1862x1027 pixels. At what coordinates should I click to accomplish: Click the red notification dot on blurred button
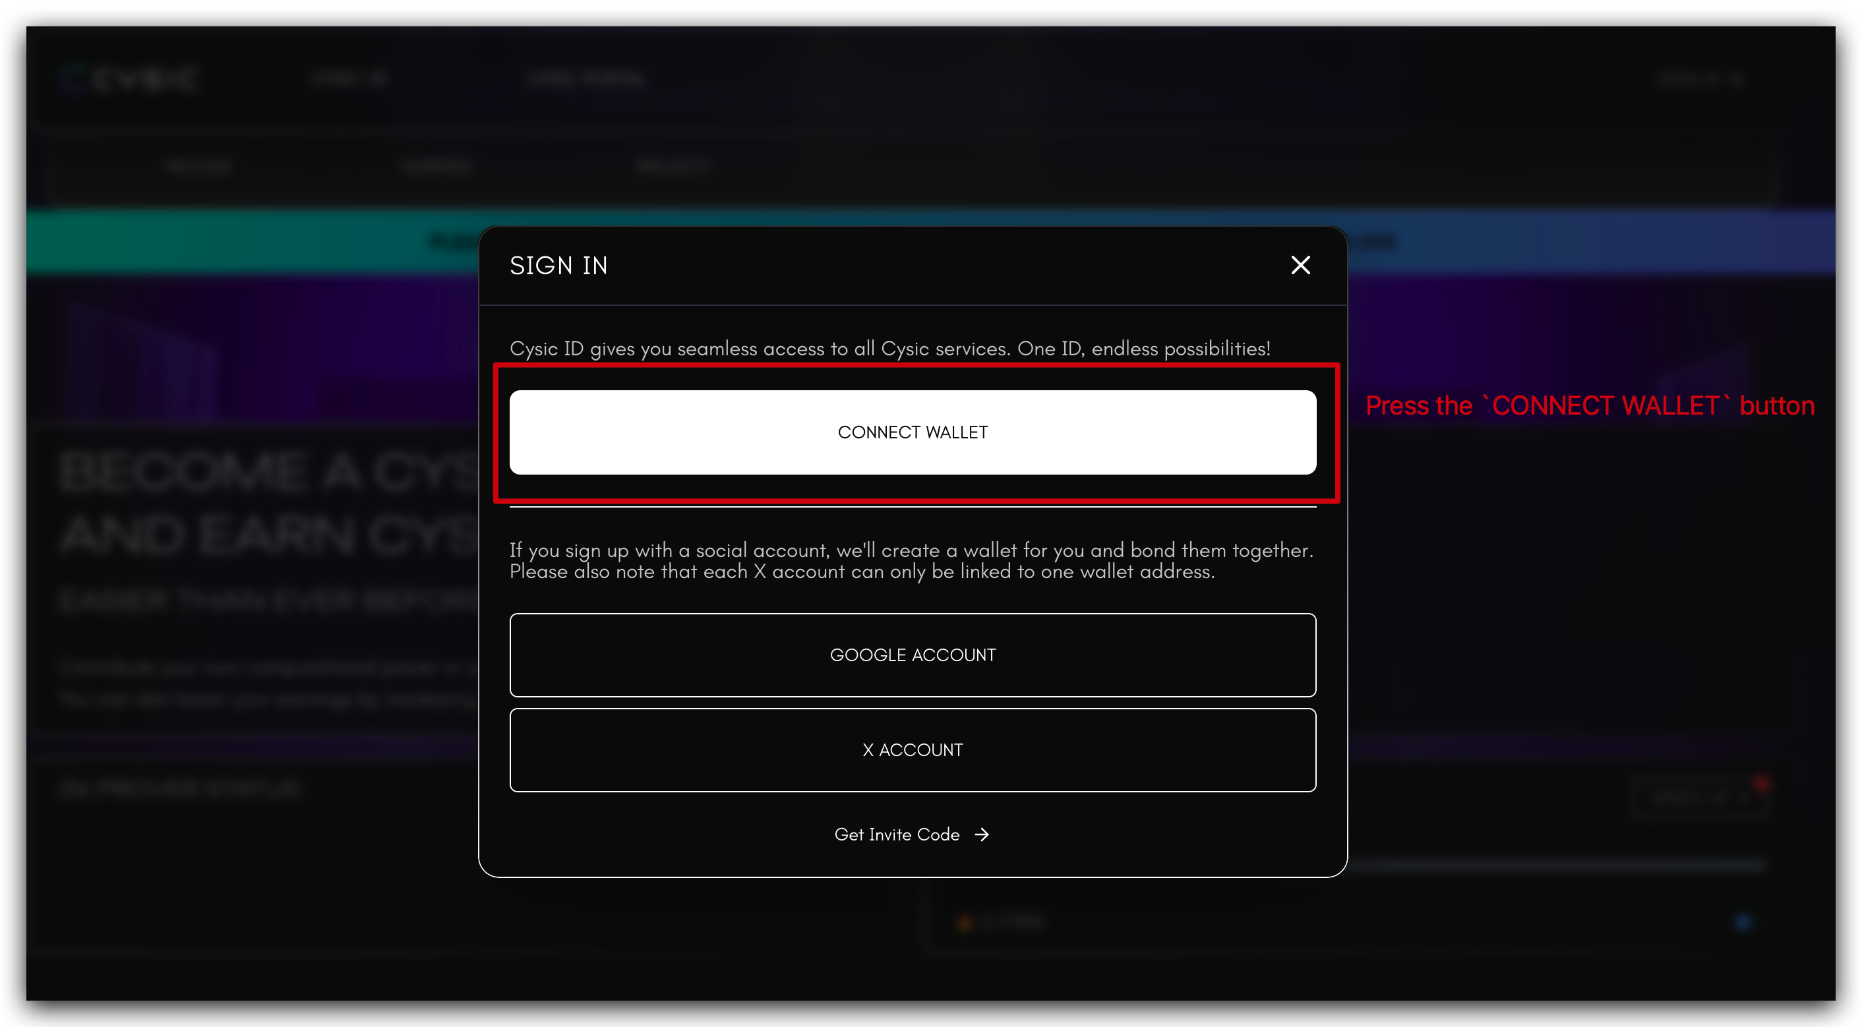click(1762, 782)
